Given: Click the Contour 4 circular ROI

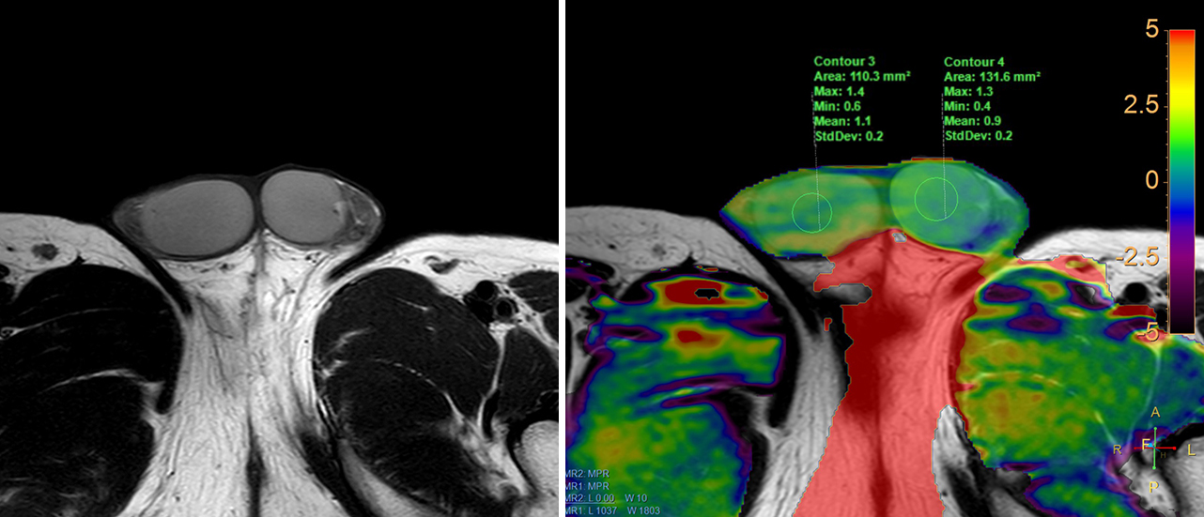Looking at the screenshot, I should pos(935,198).
